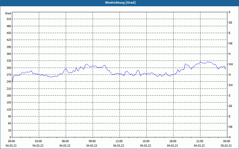Click the 09:00 time axis label
Screen dimensions: 239x149
tap(92, 141)
